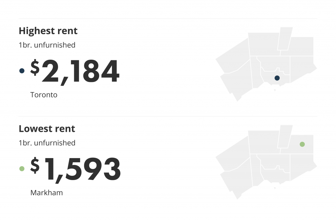The width and height of the screenshot is (336, 221).
Task: Click the top-left large region on lower map
Action: 263,142
